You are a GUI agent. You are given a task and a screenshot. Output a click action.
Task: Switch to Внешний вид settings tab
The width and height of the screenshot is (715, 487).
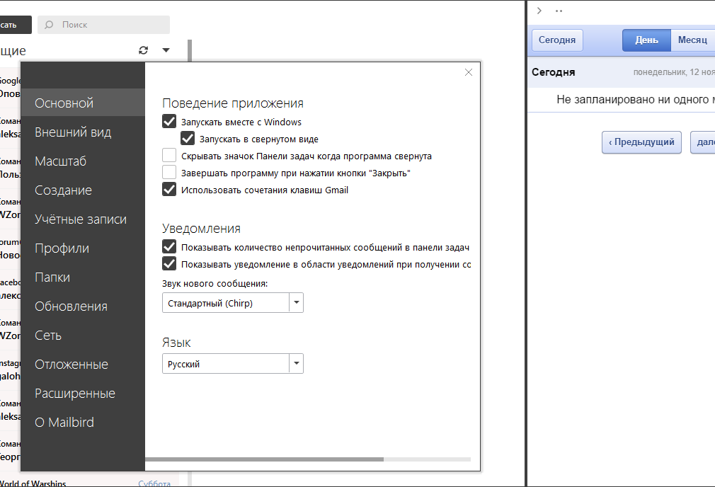[x=83, y=132]
